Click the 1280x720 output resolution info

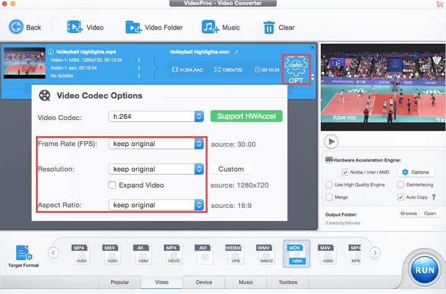tap(229, 70)
